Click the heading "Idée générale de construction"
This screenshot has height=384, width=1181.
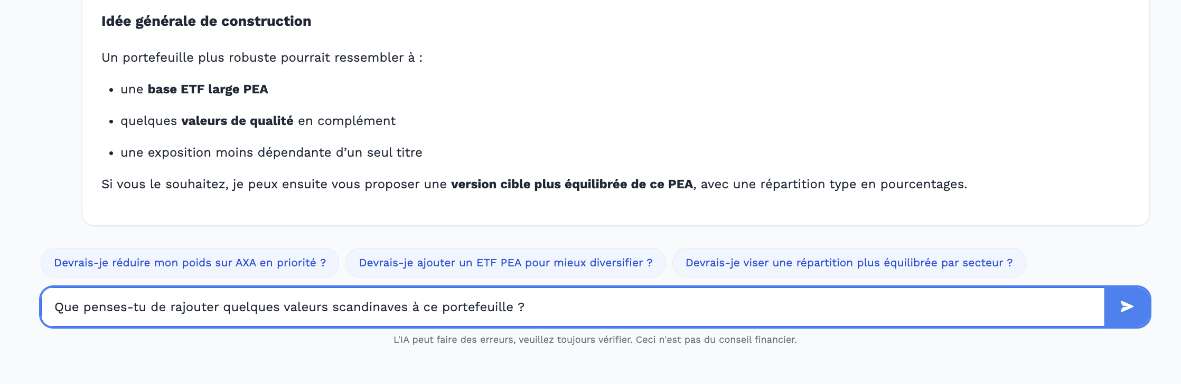click(206, 21)
